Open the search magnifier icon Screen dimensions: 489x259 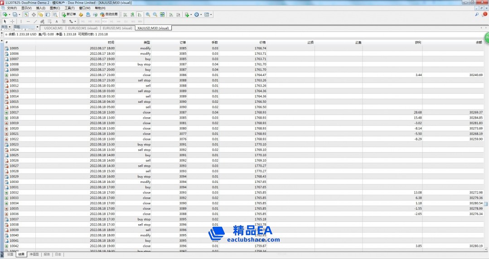(x=477, y=14)
